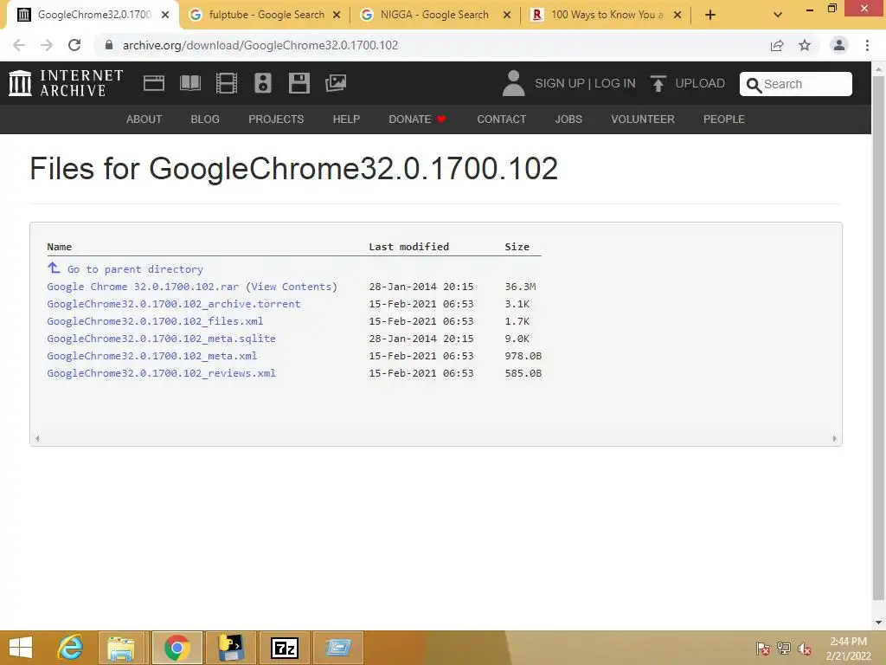Screen dimensions: 886x665
Task: Open the _files.xml link
Action: pyautogui.click(x=155, y=321)
